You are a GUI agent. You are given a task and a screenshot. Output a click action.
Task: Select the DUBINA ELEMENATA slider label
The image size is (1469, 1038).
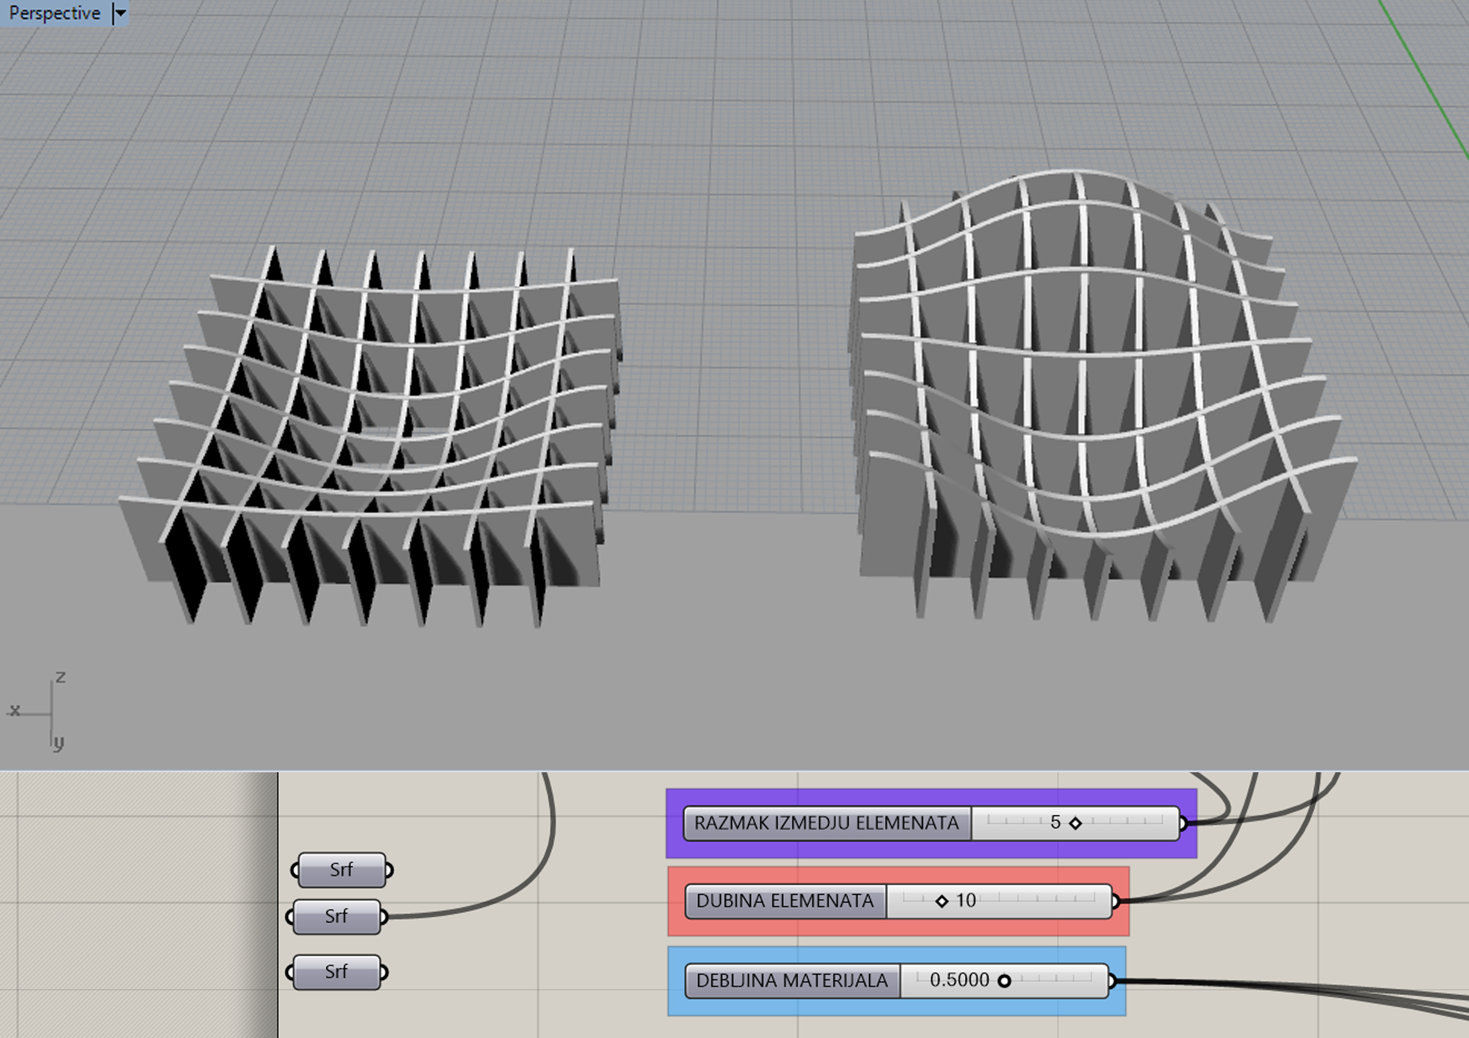point(785,901)
